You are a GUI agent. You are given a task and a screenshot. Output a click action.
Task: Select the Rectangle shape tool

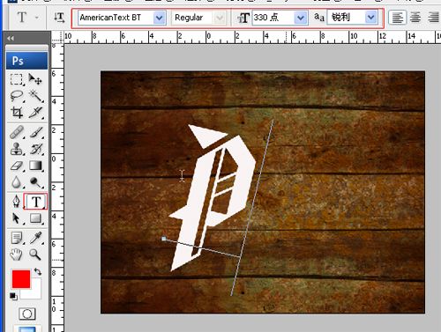pos(36,218)
